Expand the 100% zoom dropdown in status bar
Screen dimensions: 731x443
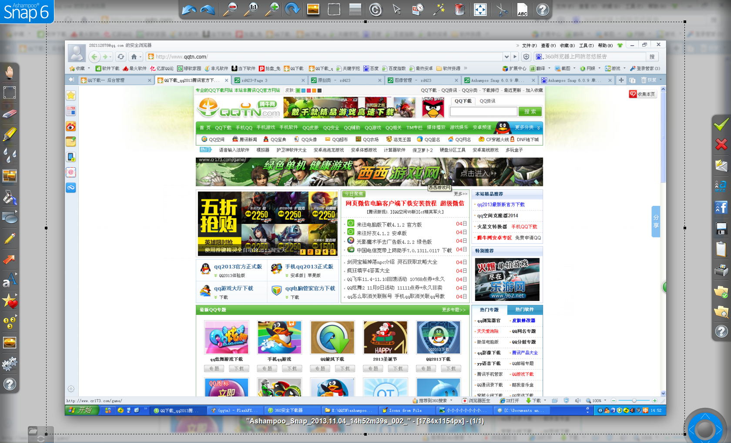[x=605, y=400]
